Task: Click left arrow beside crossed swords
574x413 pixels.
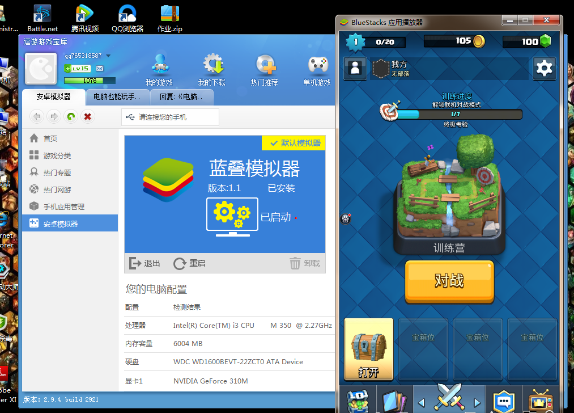Action: pos(422,403)
